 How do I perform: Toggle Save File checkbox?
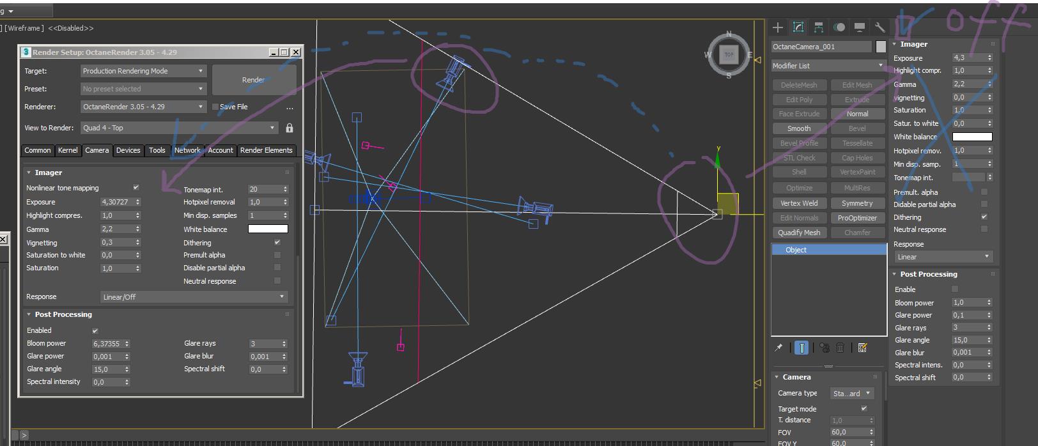(x=215, y=107)
